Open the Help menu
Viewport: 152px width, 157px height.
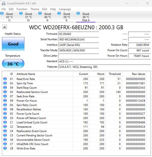(x=53, y=9)
